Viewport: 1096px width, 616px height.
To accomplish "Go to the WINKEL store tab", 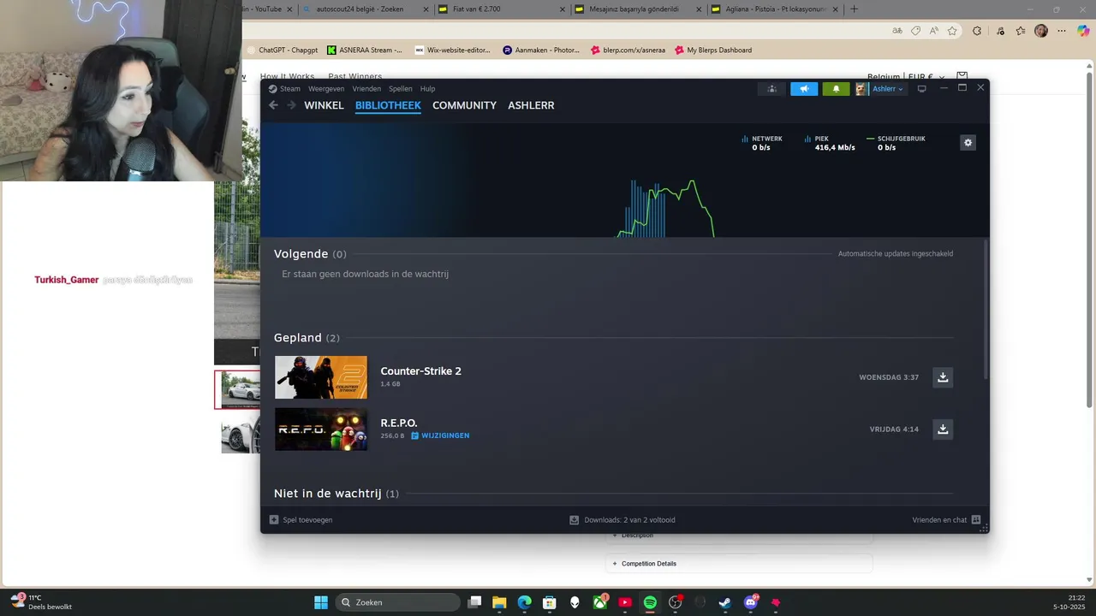I will [324, 105].
